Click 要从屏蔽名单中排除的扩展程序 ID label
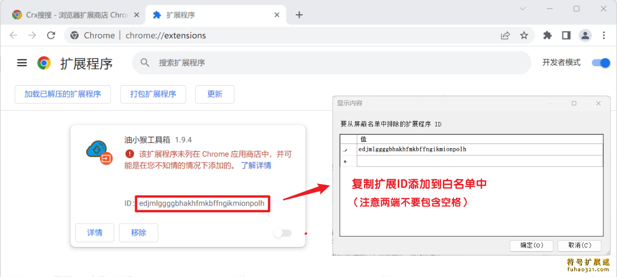The width and height of the screenshot is (617, 277). tap(391, 125)
